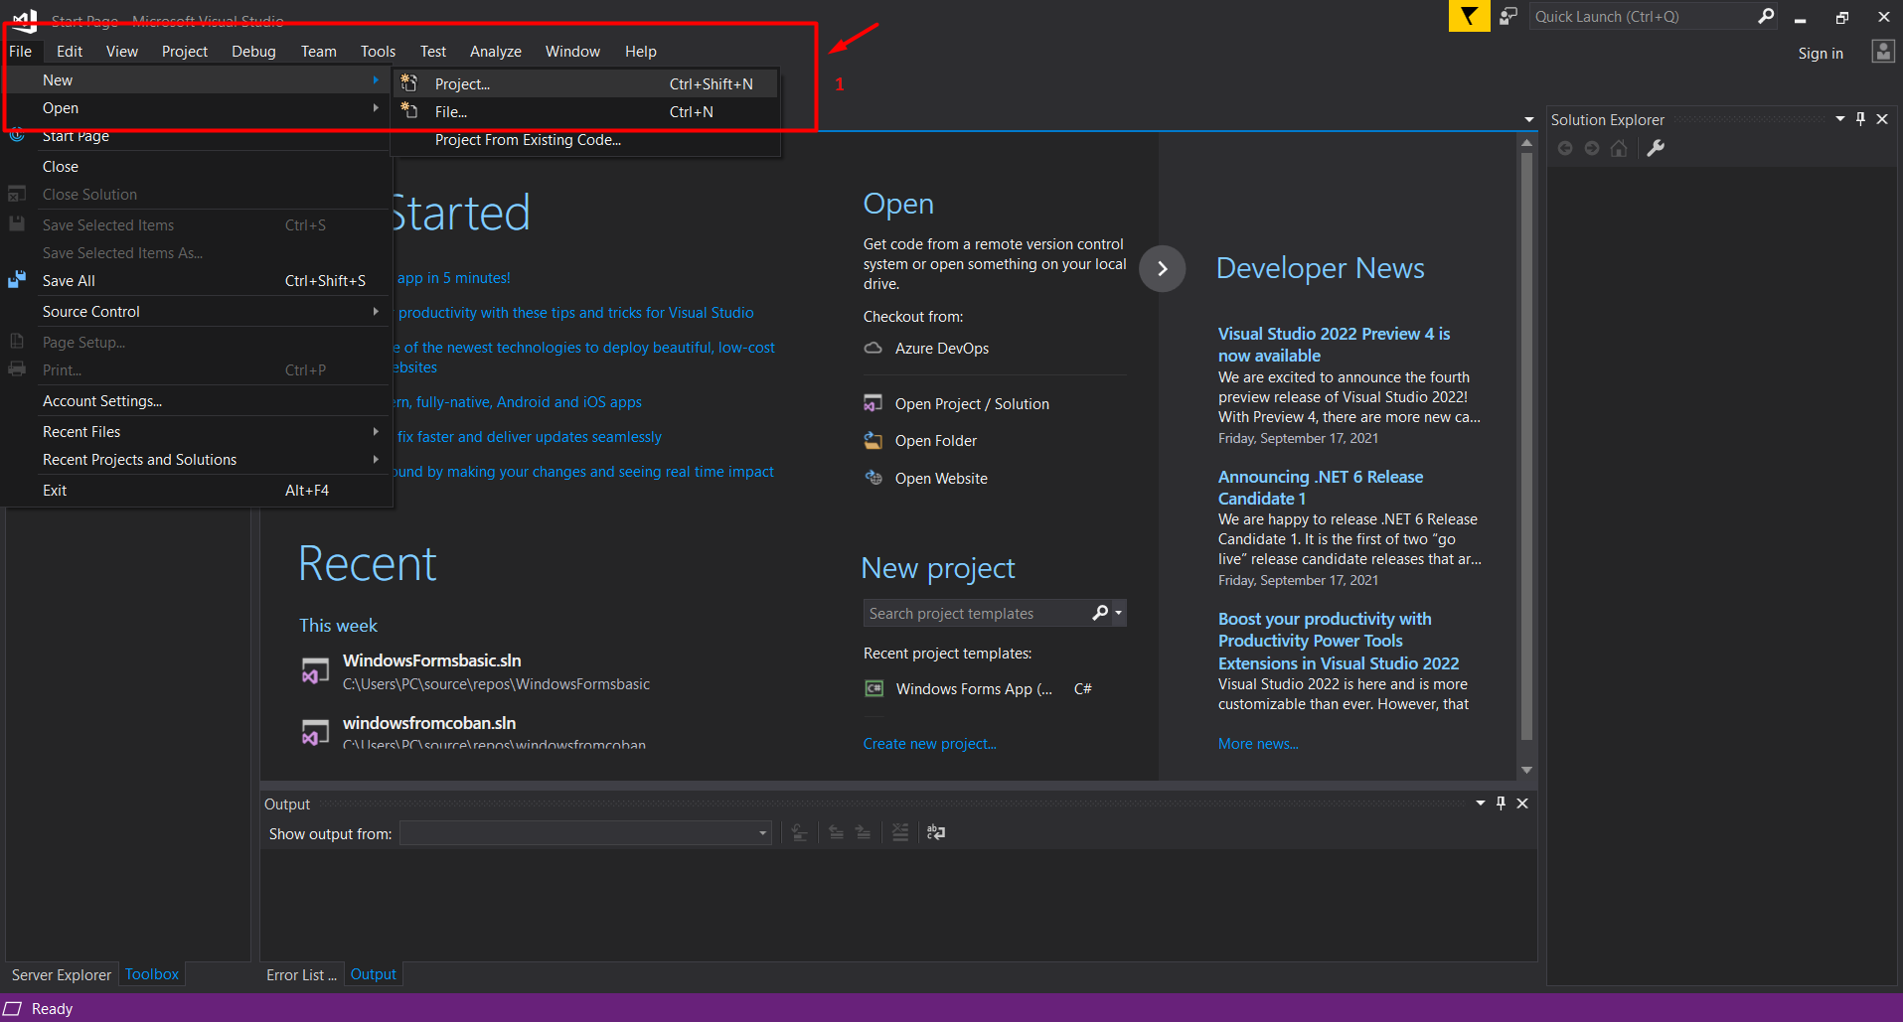
Task: Click the news carousel next arrow button
Action: tap(1162, 268)
